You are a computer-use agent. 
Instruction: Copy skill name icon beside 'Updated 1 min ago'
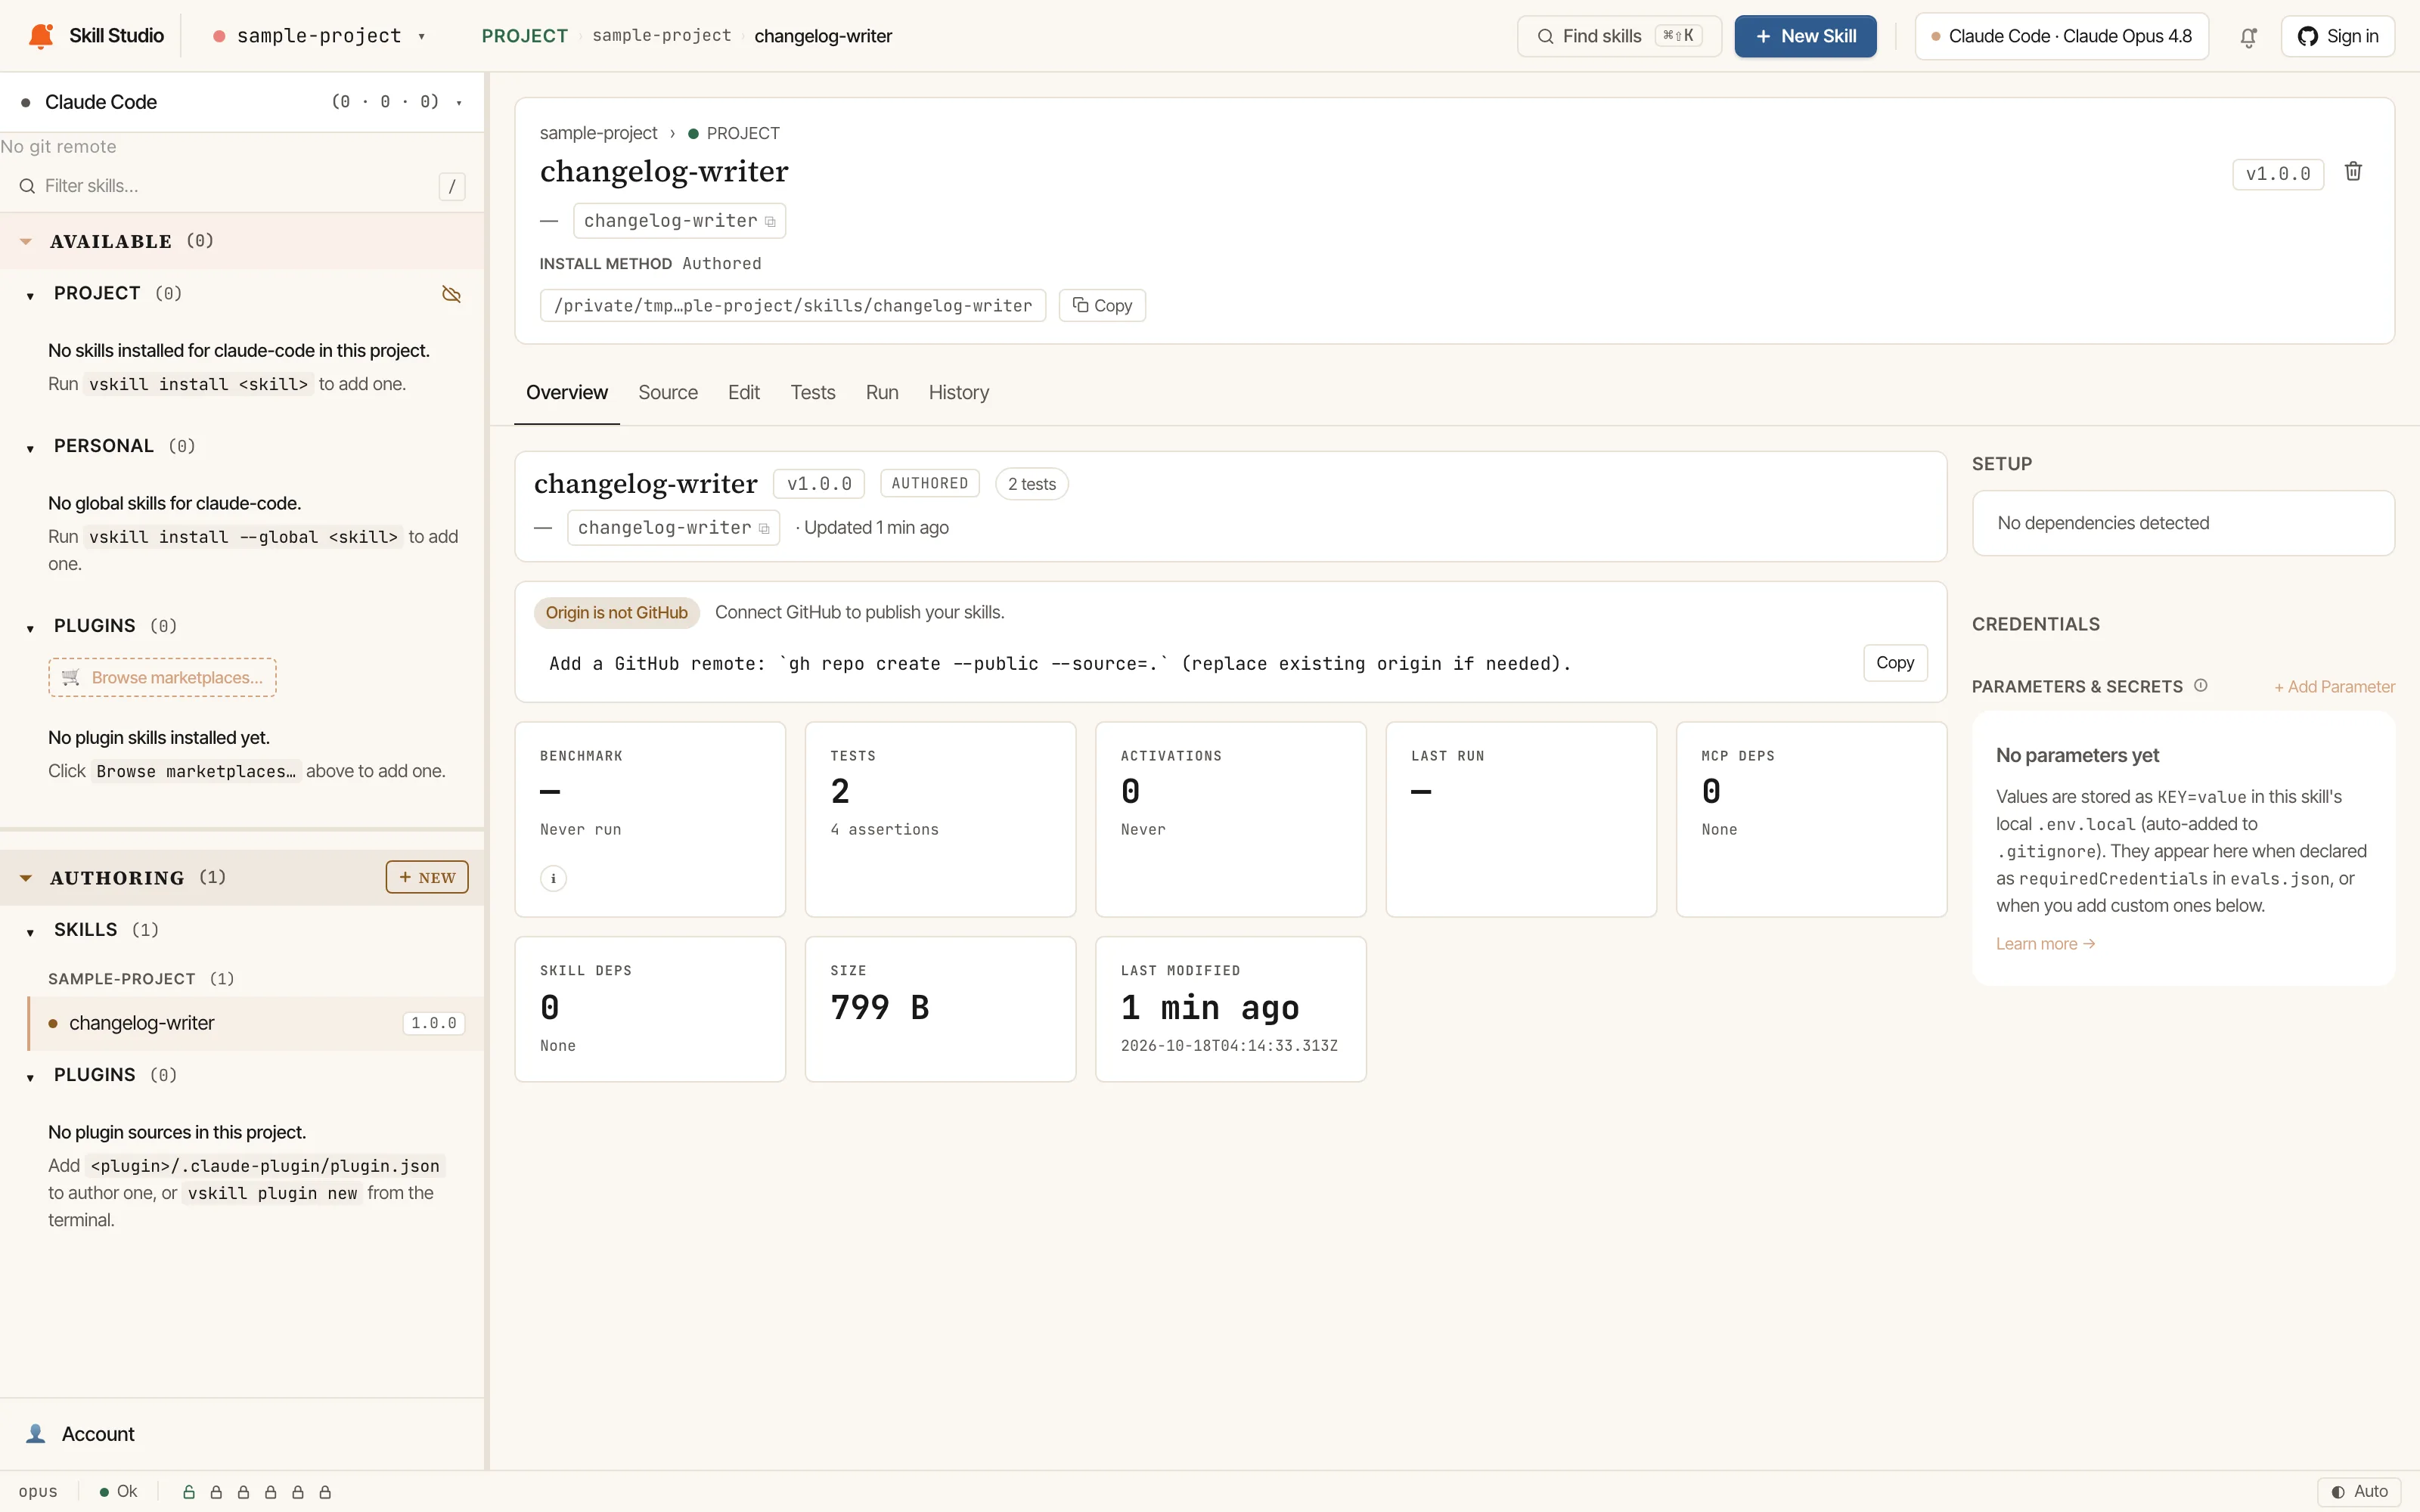tap(764, 529)
